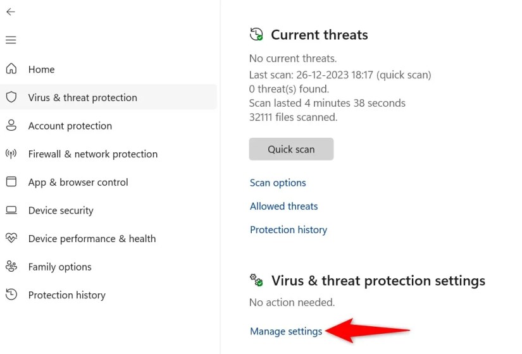Click Manage settings link
Viewport: 522px width, 354px height.
286,331
